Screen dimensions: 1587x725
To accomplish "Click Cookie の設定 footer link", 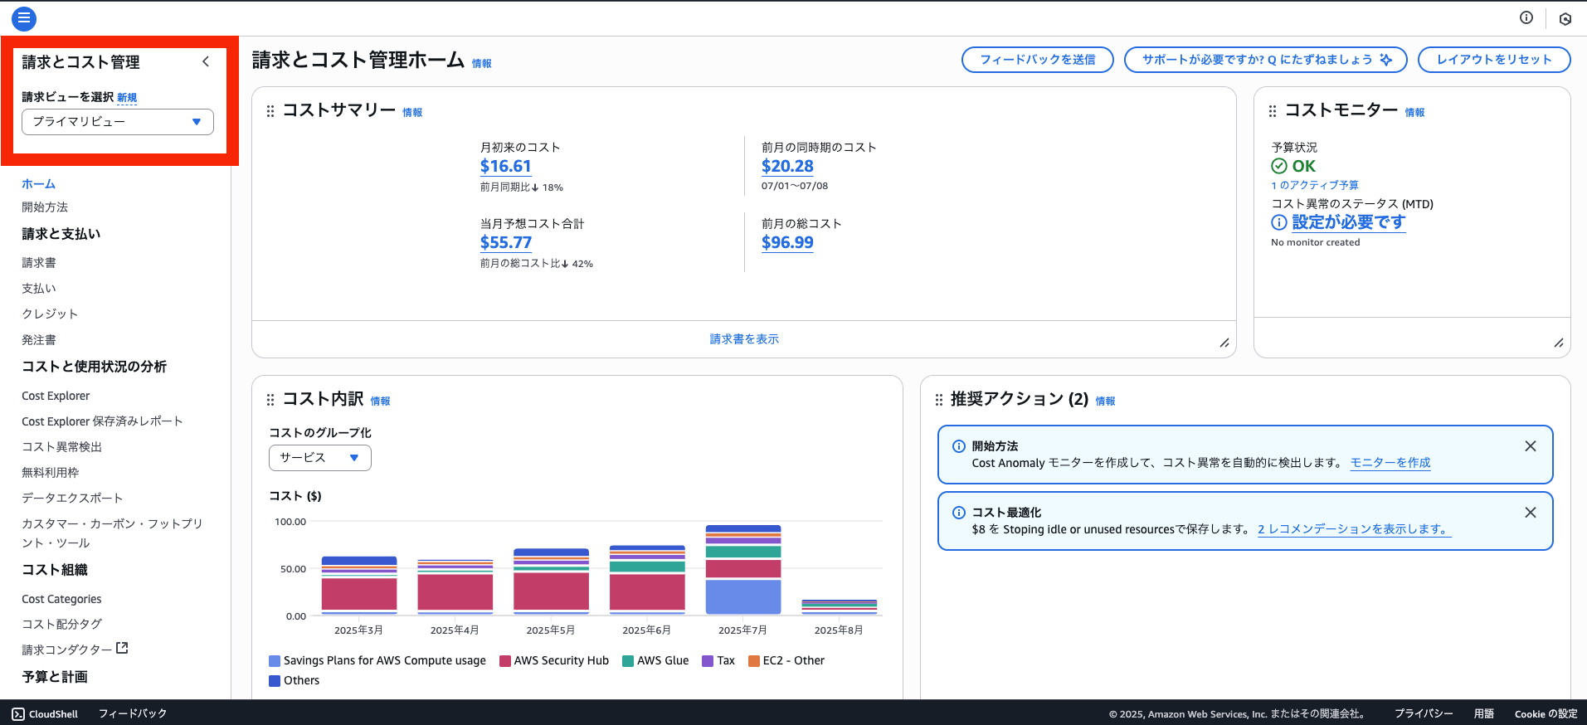I will pos(1546,713).
